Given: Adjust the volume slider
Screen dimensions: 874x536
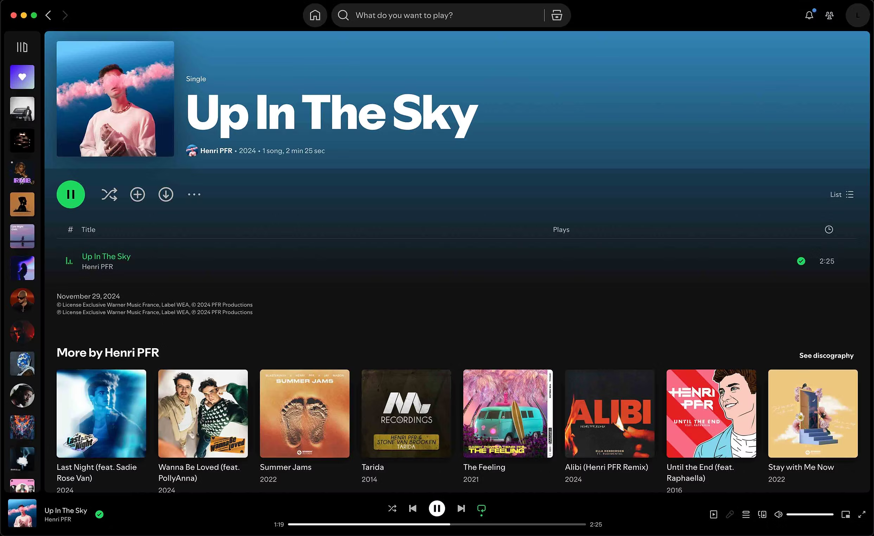Looking at the screenshot, I should click(810, 514).
